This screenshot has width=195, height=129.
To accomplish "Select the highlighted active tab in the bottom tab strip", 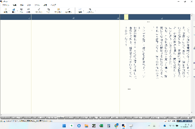I will tap(61, 118).
